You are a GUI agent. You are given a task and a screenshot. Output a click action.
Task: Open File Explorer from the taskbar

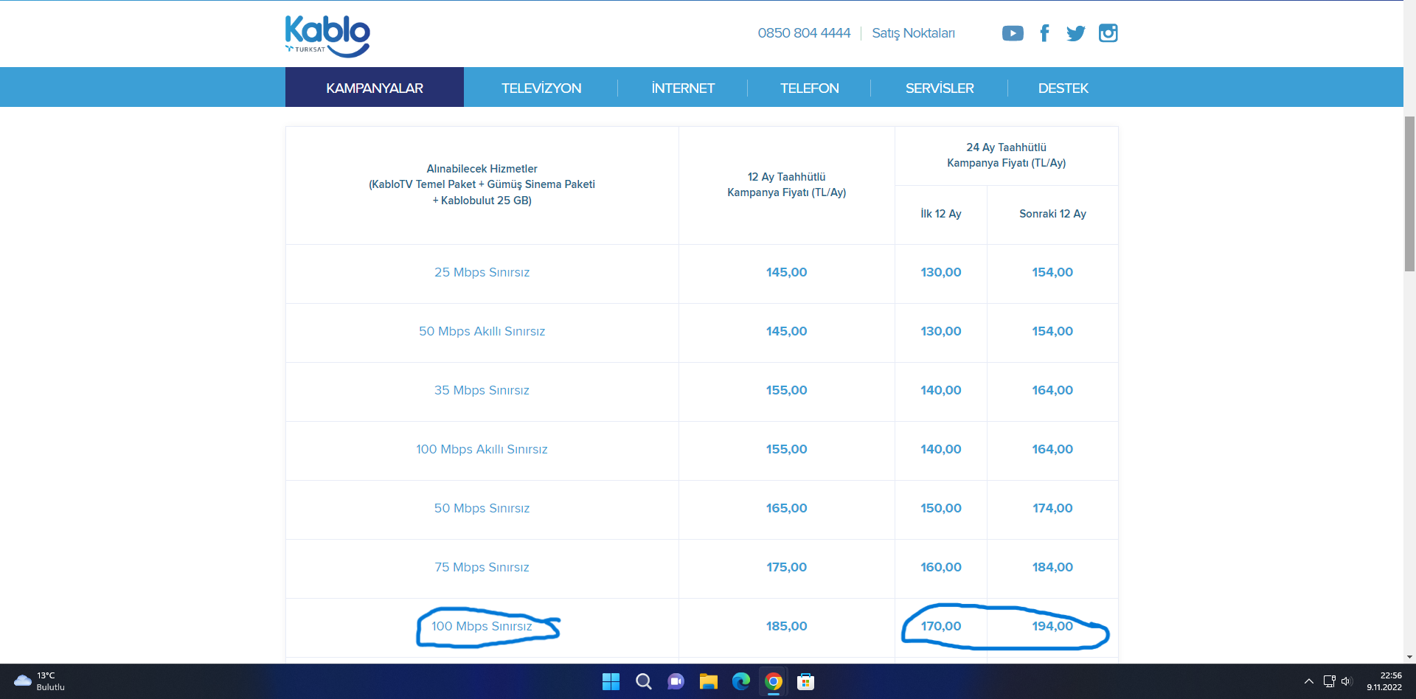click(708, 681)
